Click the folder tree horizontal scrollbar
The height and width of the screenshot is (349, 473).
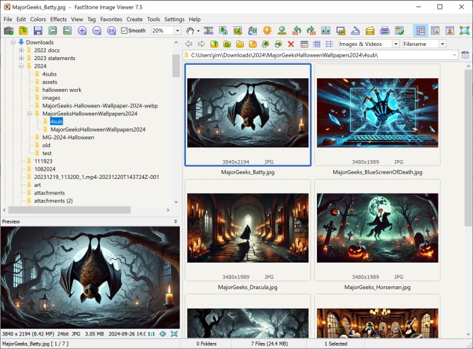[x=70, y=210]
